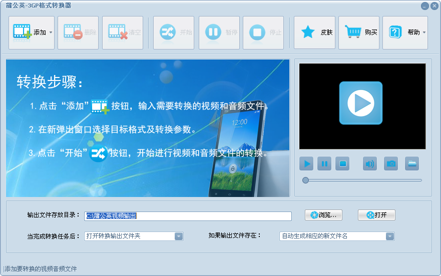441x276 pixels.
Task: Stop conversion using the 停止 button
Action: click(x=263, y=32)
